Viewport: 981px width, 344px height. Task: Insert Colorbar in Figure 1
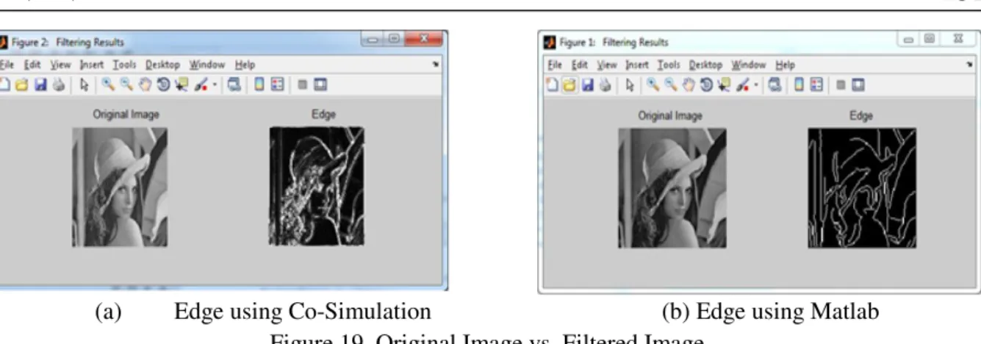coord(799,85)
